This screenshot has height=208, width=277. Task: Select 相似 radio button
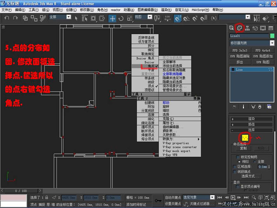239,162
